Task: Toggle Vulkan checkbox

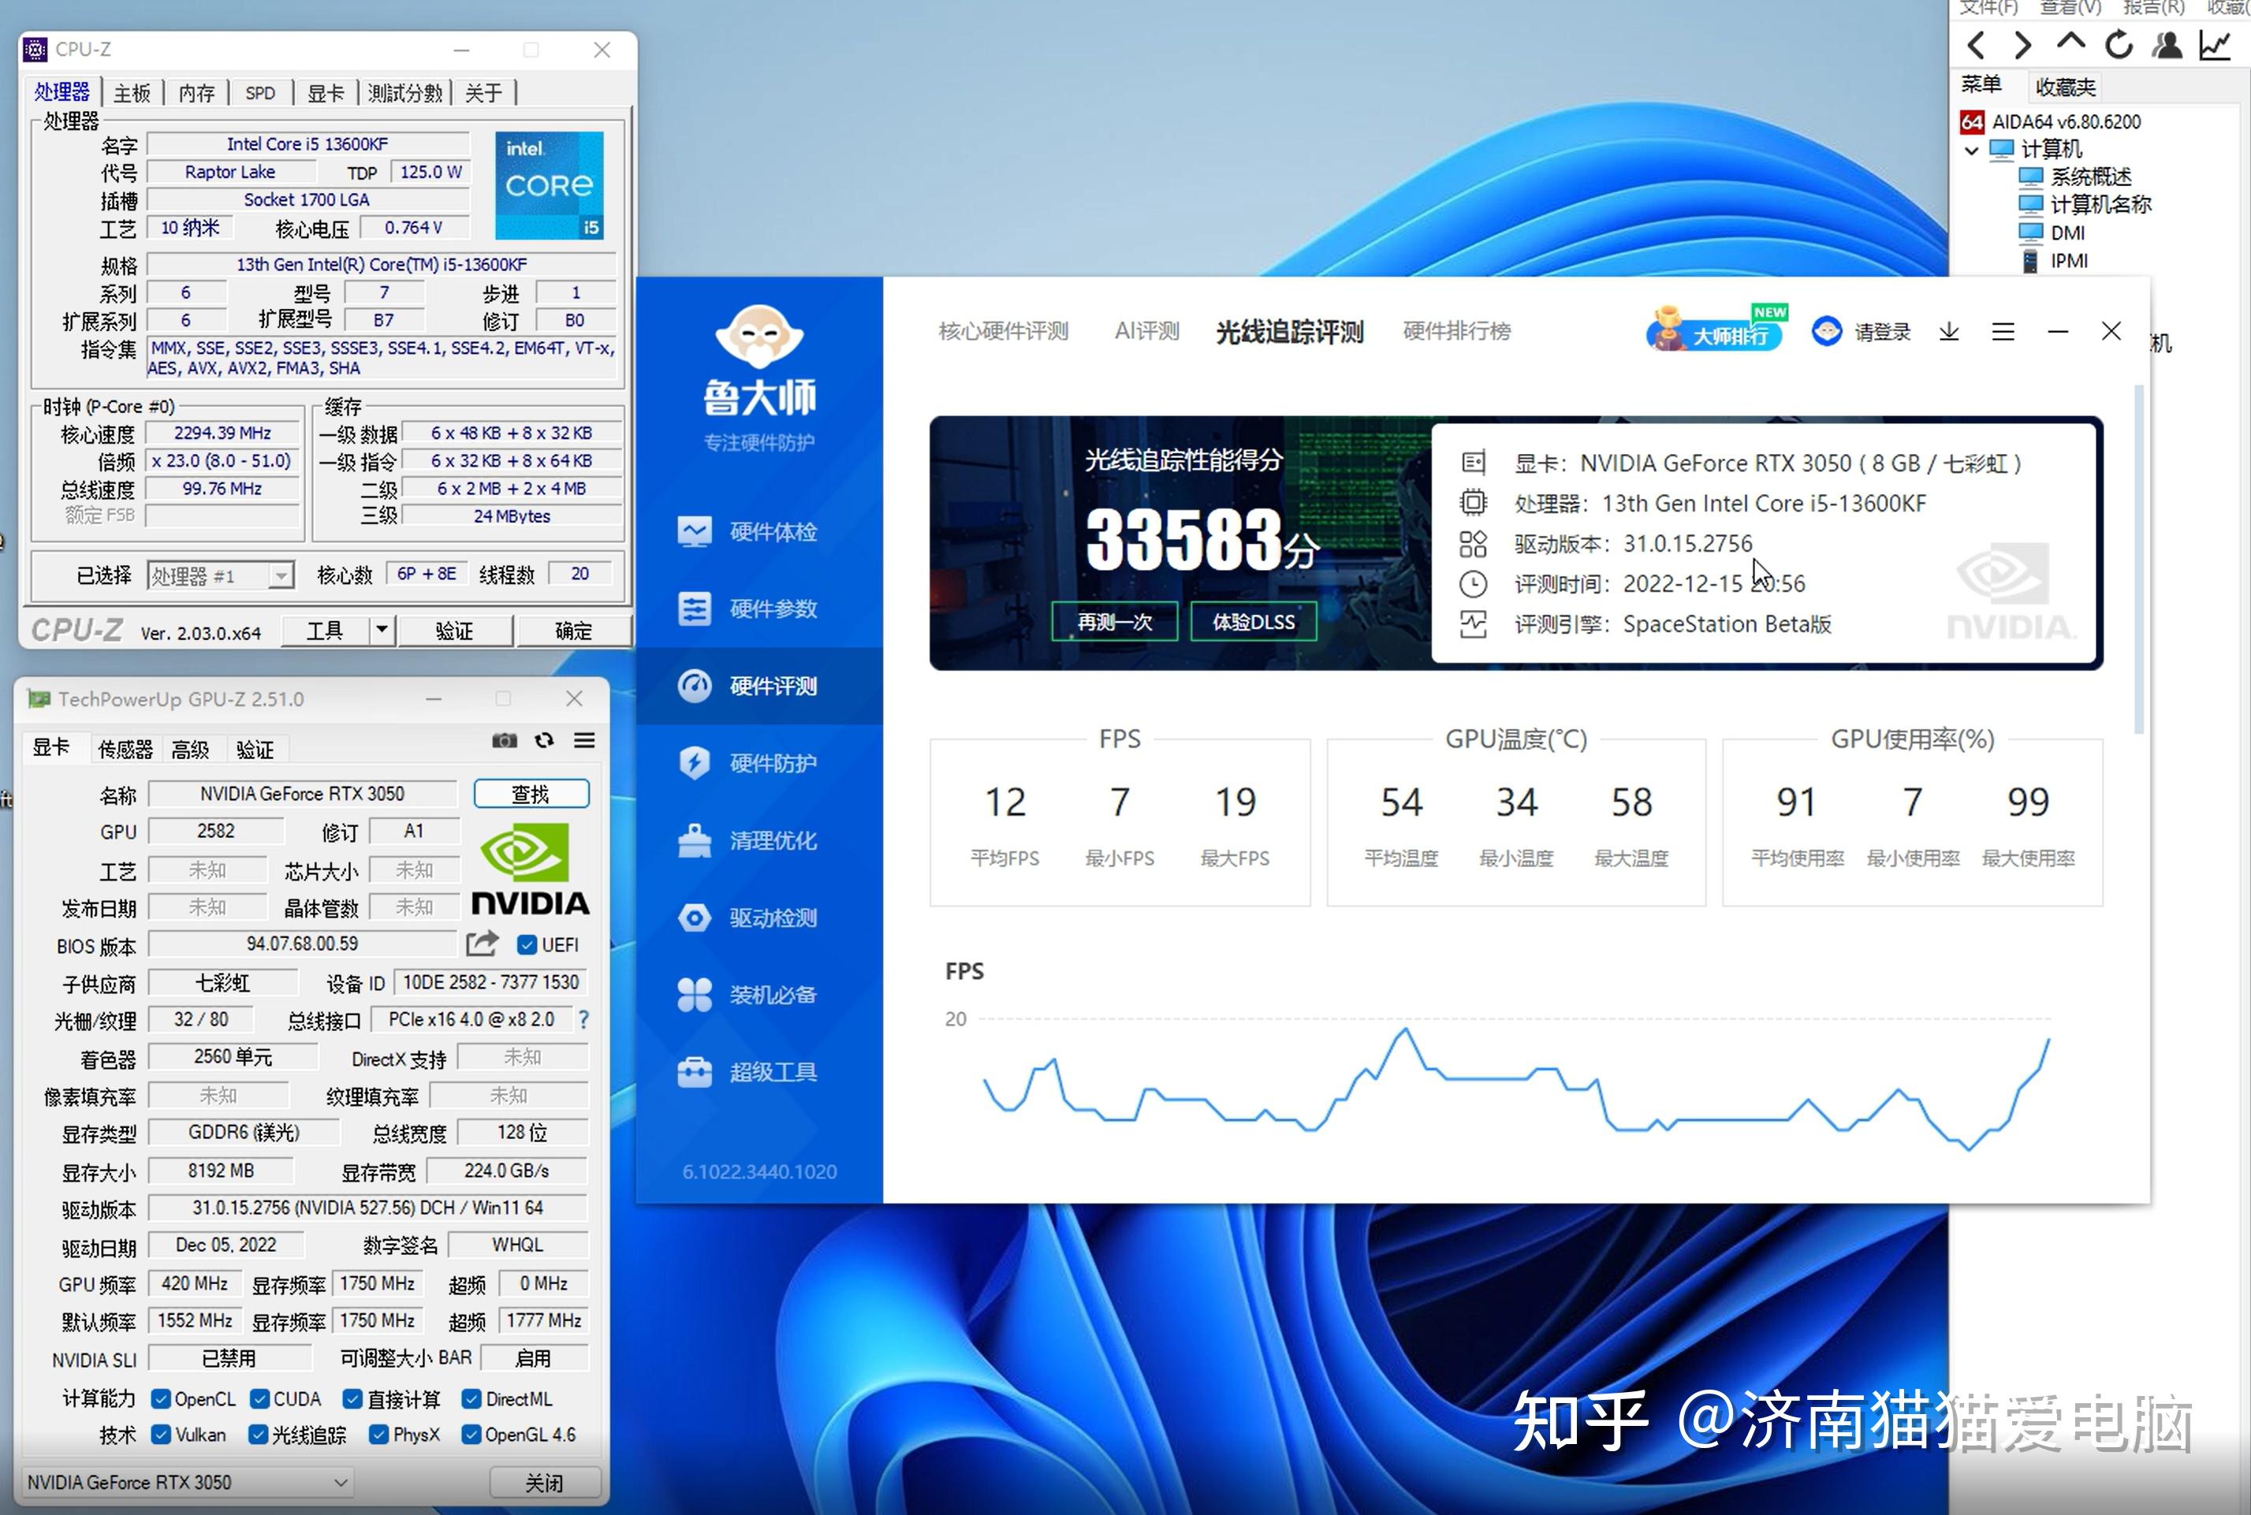Action: 162,1435
